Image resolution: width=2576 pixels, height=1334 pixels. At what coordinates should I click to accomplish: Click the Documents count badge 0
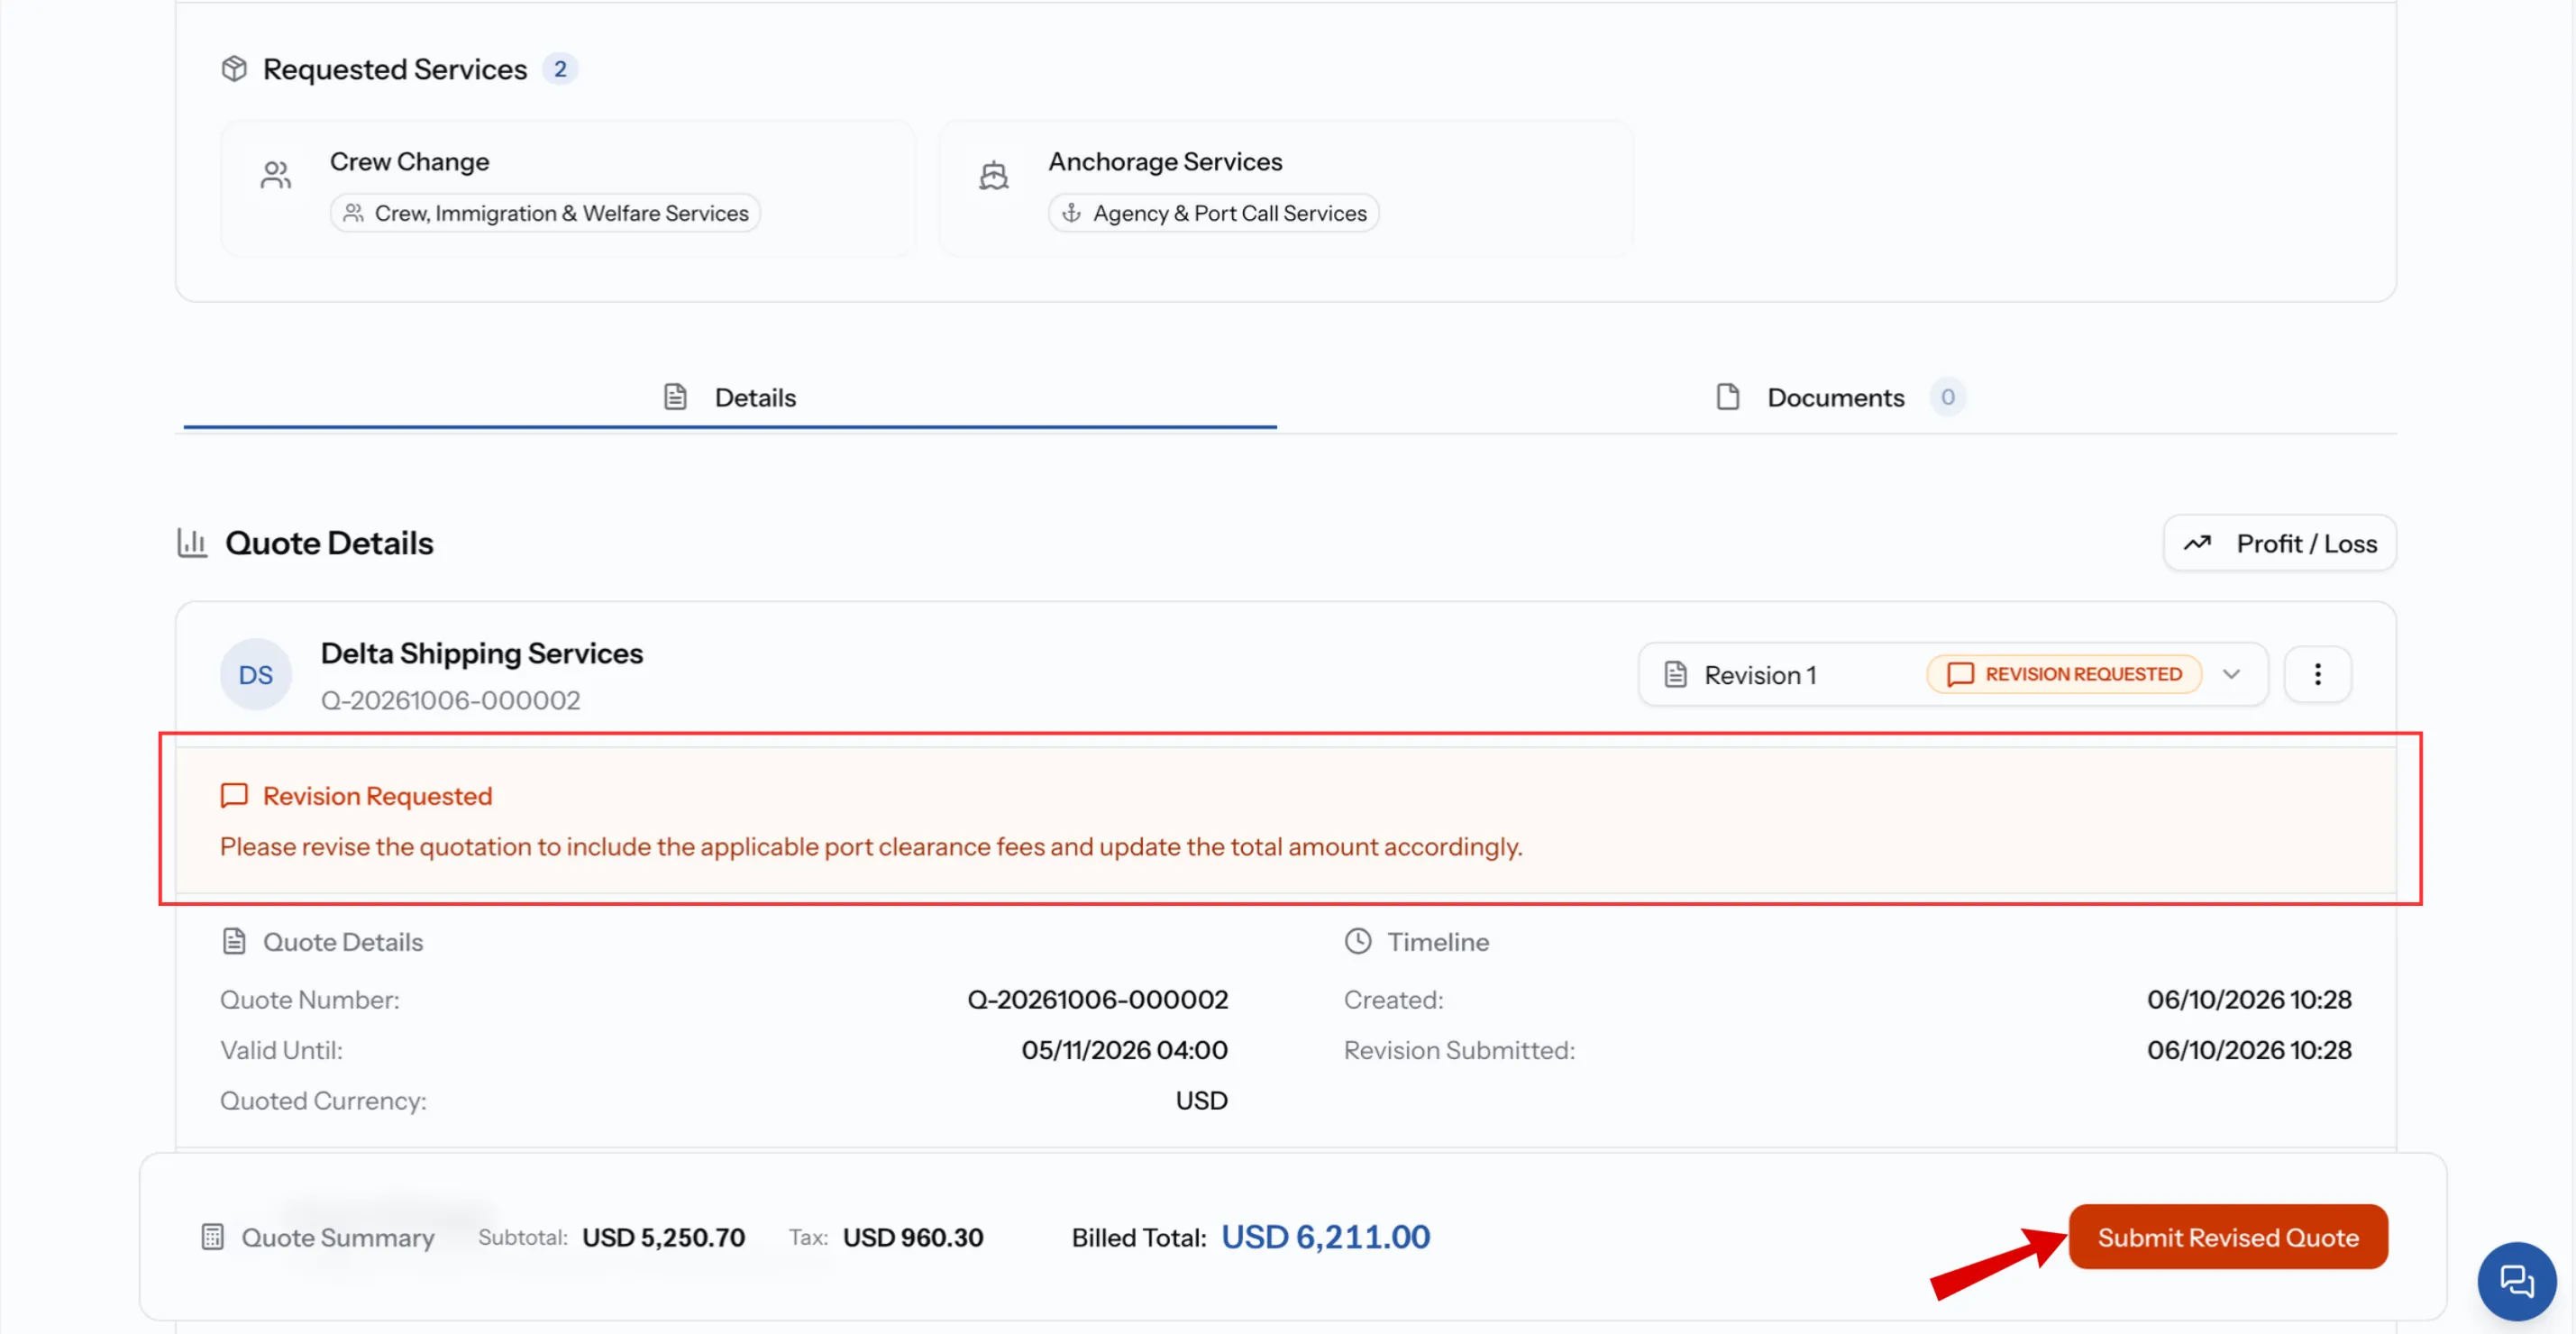(x=1947, y=397)
